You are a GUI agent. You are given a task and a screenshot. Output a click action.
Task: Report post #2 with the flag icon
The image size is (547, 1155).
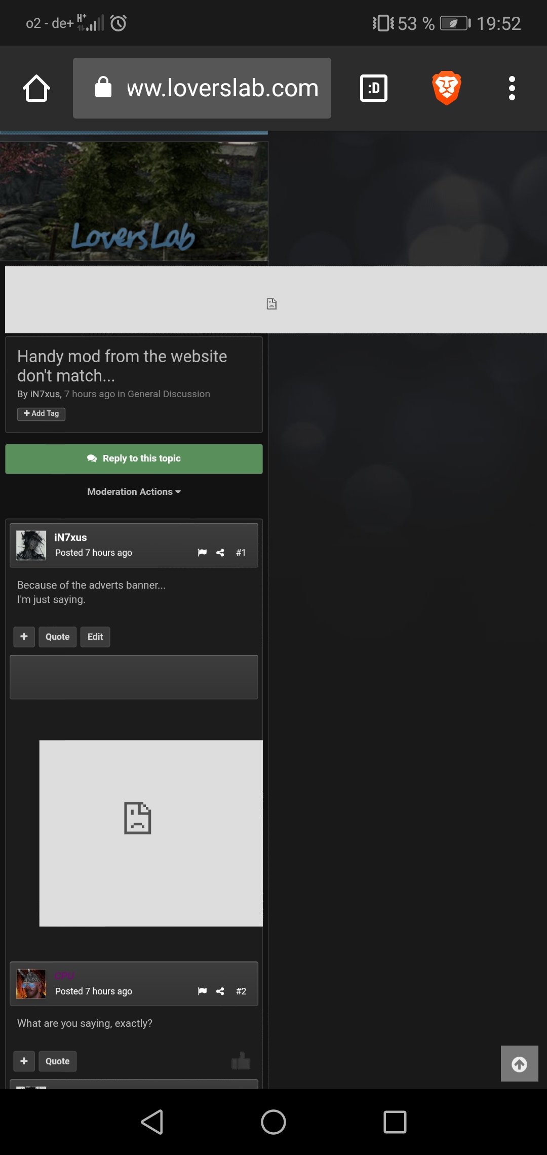[x=202, y=991]
